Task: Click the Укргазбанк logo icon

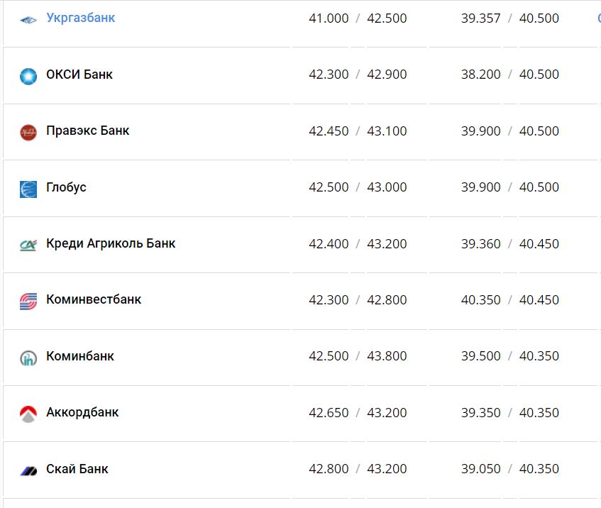Action: (28, 19)
